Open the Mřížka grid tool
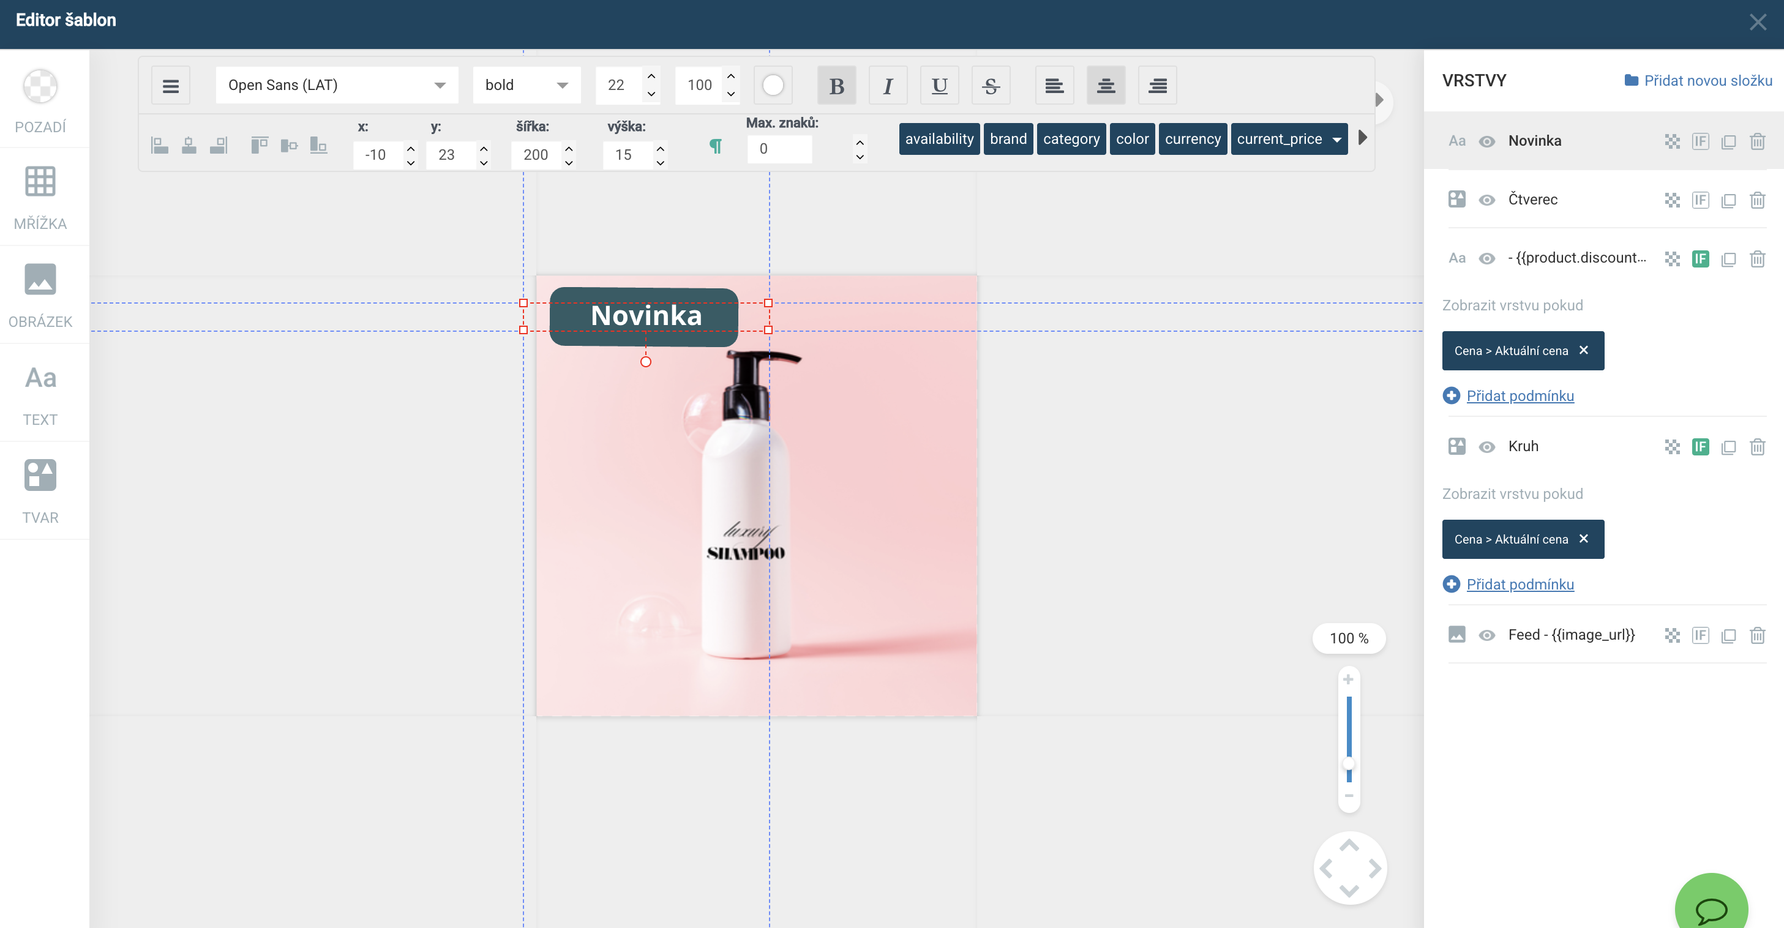Screen dimensions: 1784x928 pyautogui.click(x=40, y=196)
